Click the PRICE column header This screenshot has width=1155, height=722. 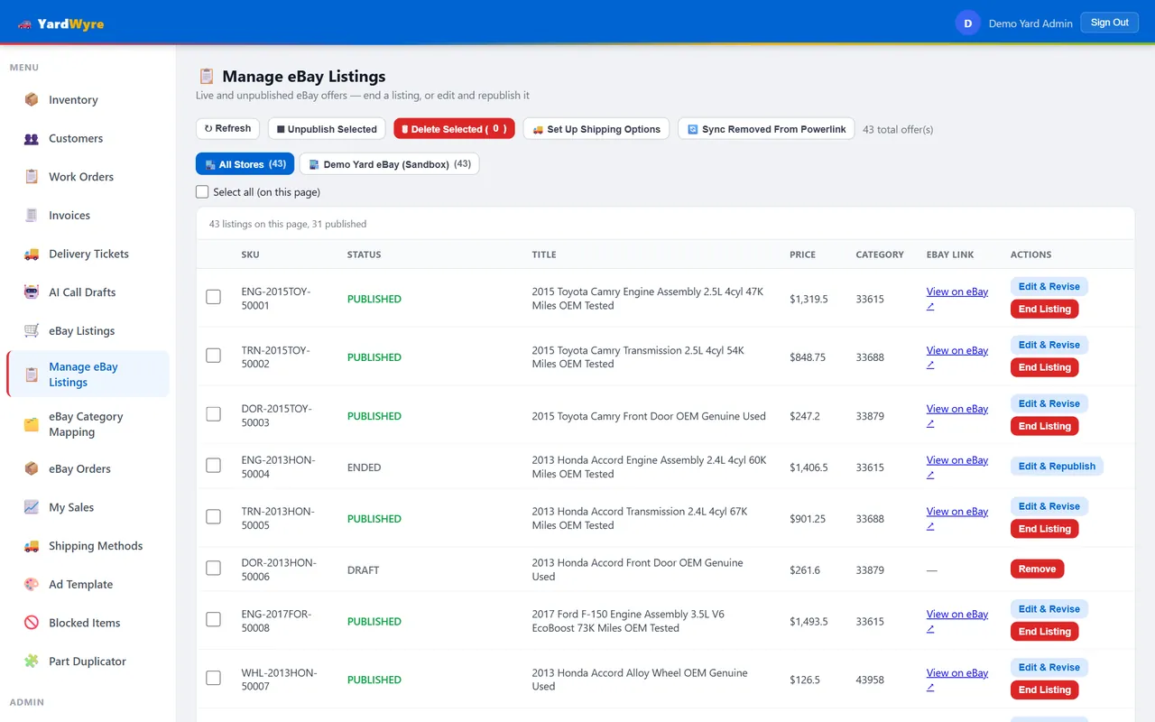802,255
